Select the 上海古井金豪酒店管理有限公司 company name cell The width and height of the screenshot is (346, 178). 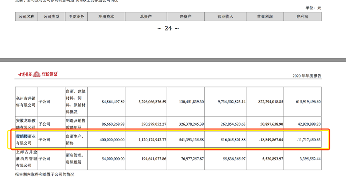pyautogui.click(x=26, y=158)
